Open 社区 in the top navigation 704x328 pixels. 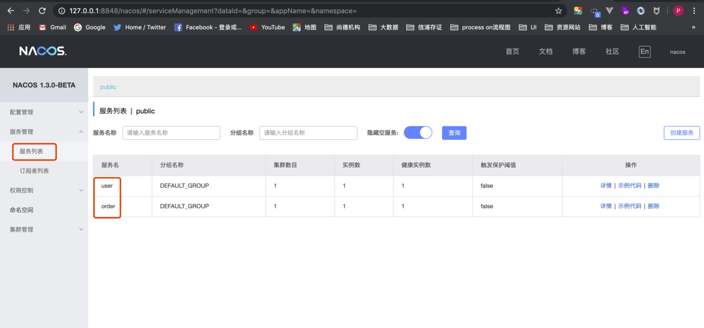[612, 51]
